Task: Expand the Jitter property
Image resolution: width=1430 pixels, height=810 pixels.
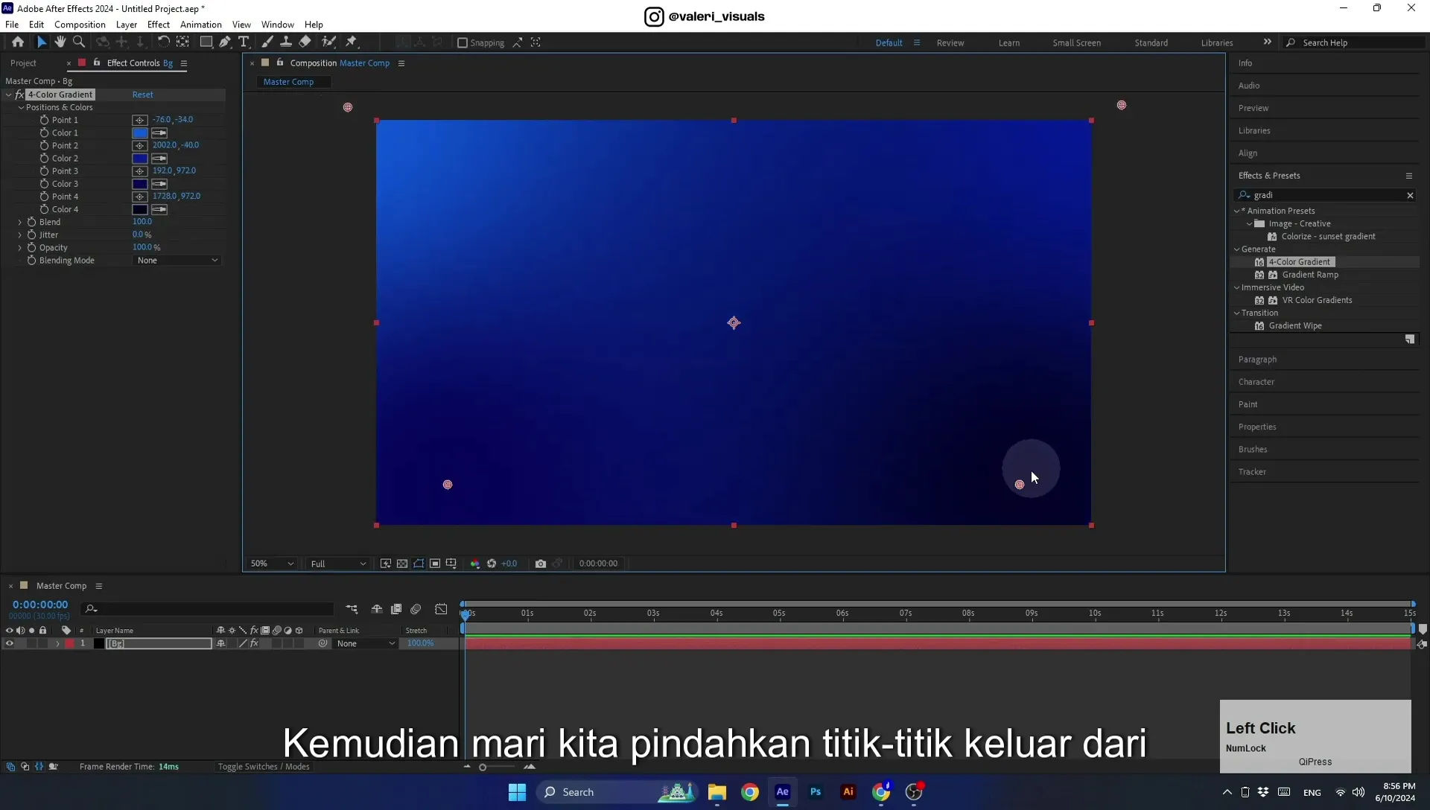Action: [20, 235]
